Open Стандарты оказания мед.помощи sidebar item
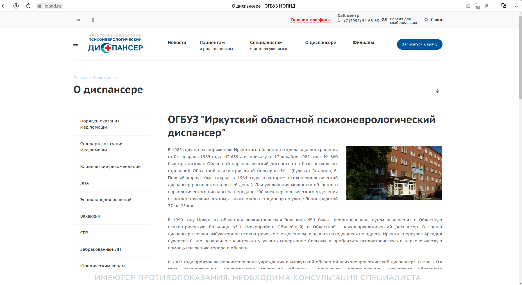Viewport: 522px width, 285px height. [x=112, y=147]
